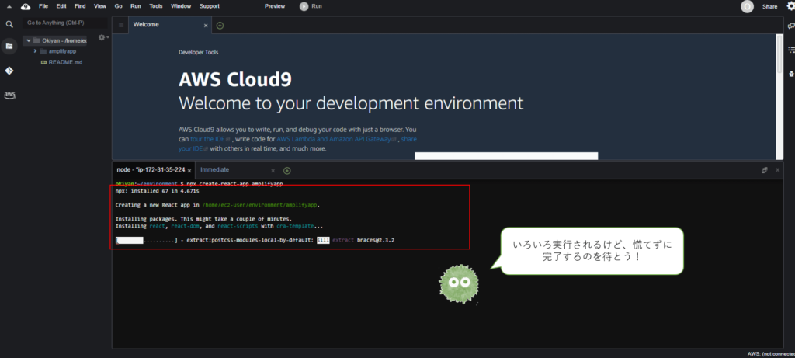The width and height of the screenshot is (795, 358).
Task: Open the Environment file tree panel icon
Action: [9, 46]
